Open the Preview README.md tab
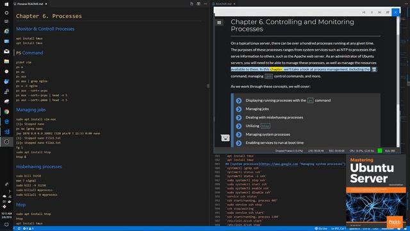Viewport: 410px width, 231px height. (30, 4)
